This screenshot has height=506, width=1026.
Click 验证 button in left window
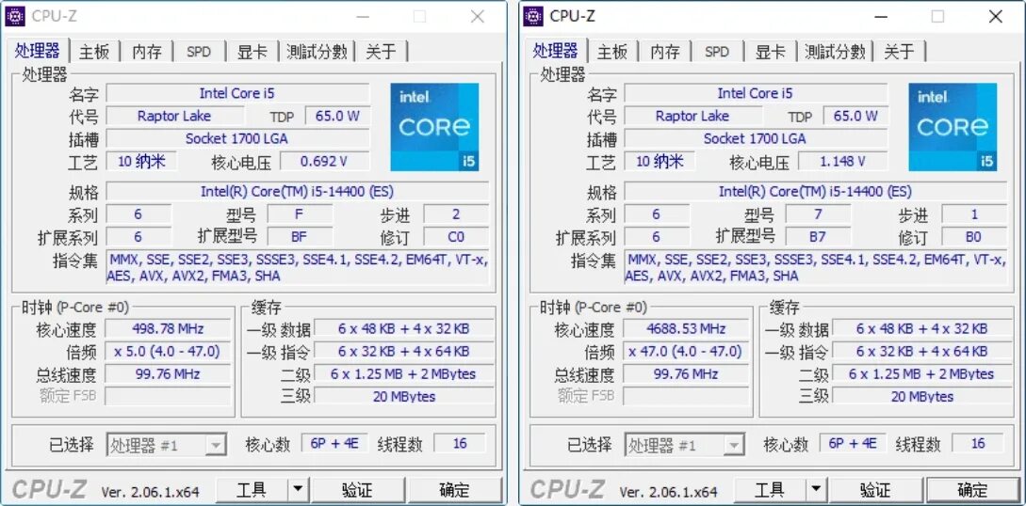click(357, 490)
